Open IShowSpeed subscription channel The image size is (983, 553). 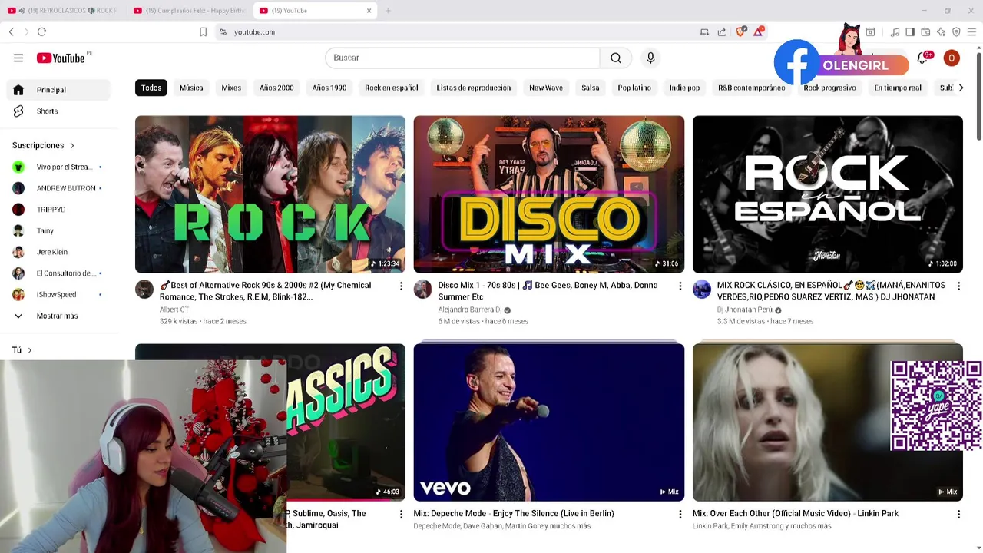[x=58, y=294]
